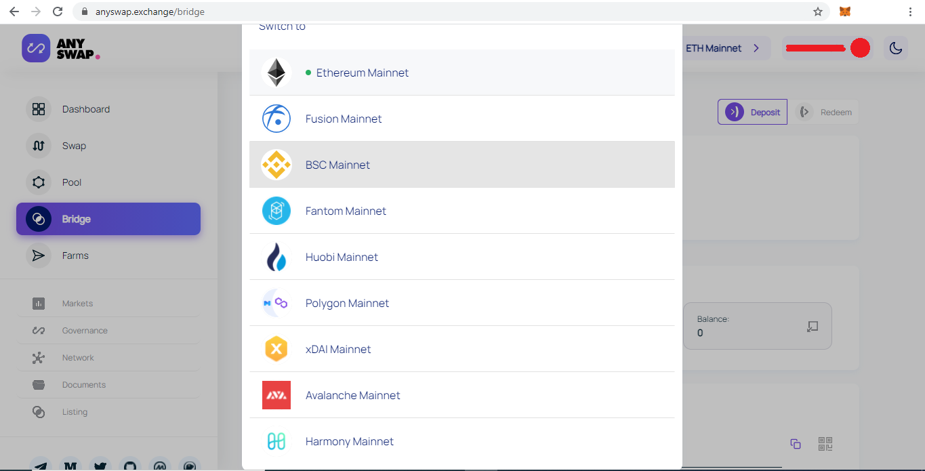Click the red account avatar circle
925x471 pixels.
860,48
